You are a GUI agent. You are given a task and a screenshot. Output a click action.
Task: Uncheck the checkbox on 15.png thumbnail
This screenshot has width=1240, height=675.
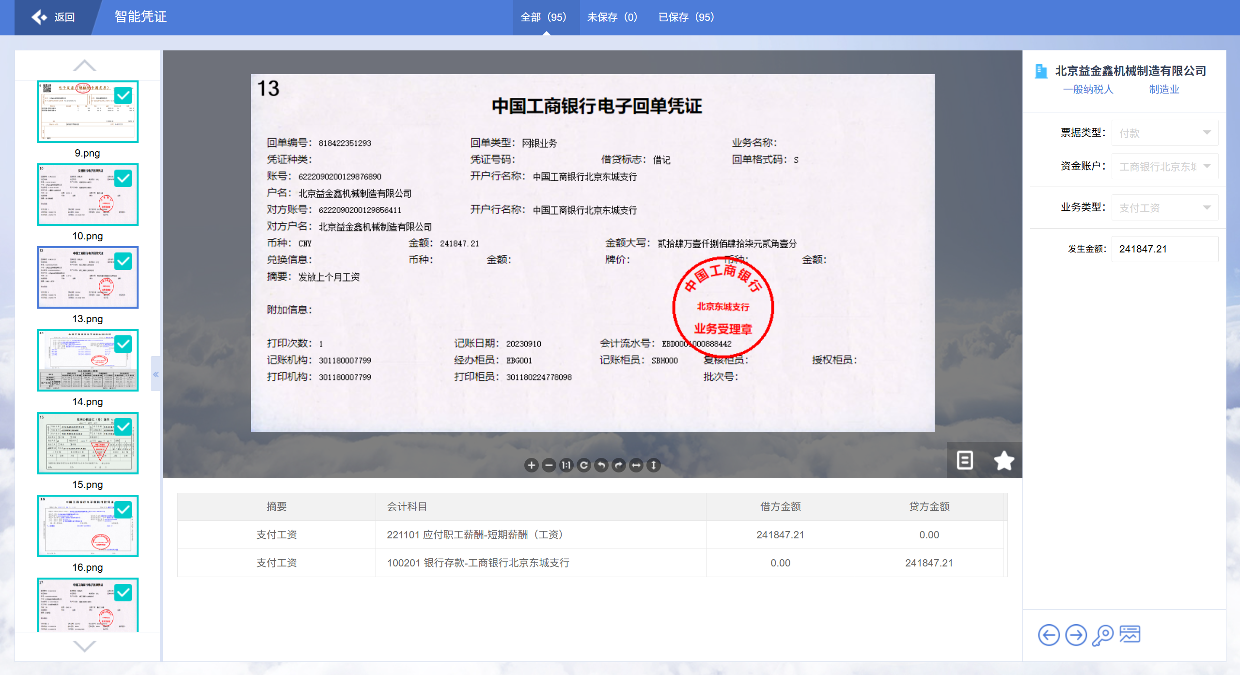(x=123, y=427)
